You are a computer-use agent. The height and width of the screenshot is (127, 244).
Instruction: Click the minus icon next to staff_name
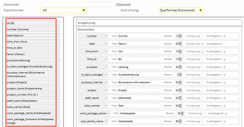(106, 98)
